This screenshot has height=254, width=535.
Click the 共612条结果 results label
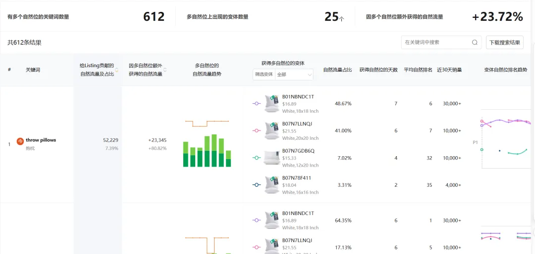25,42
